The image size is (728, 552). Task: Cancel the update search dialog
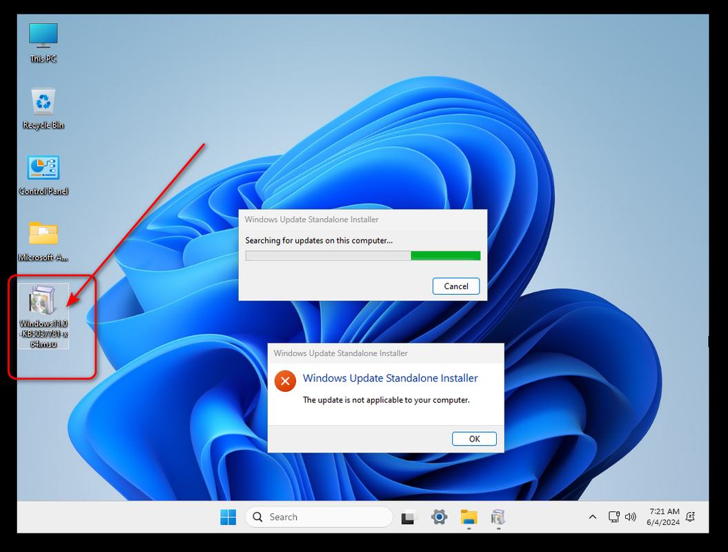[x=456, y=286]
